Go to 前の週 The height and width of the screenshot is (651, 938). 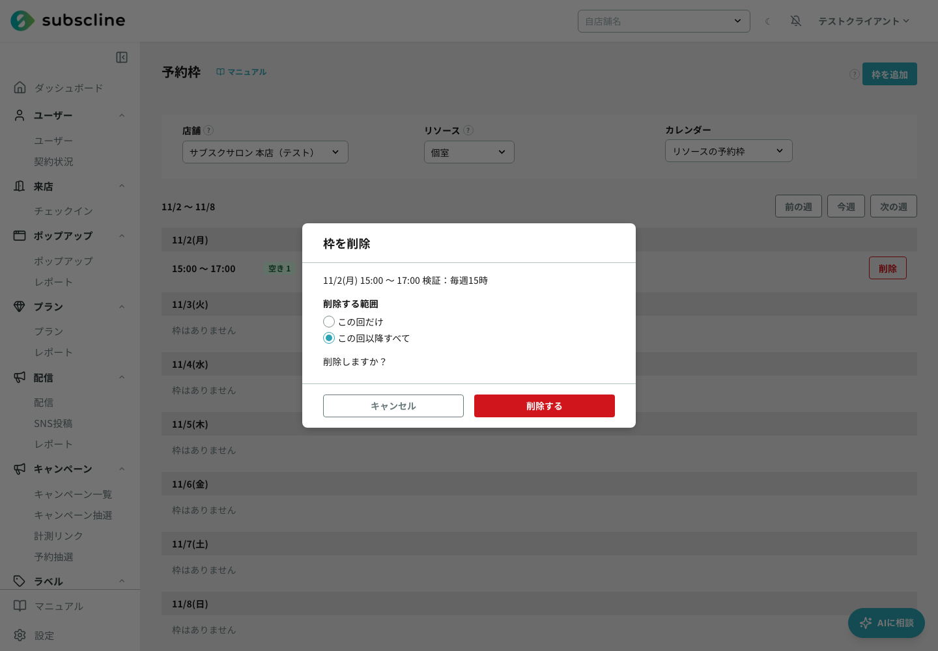(x=799, y=206)
